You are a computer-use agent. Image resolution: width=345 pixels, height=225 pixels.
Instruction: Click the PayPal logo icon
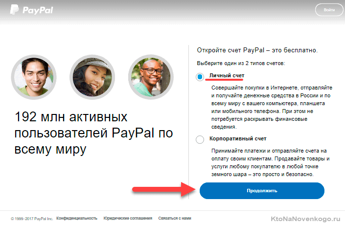[x=14, y=10]
